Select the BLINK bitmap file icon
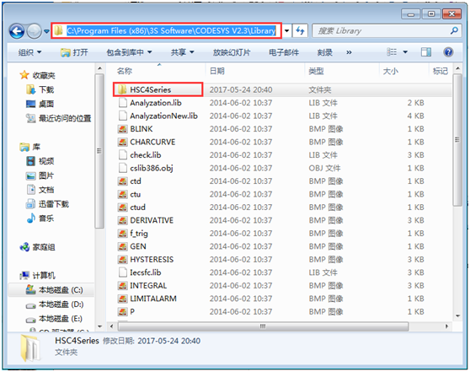Screen dimensions: 470x372 click(122, 129)
